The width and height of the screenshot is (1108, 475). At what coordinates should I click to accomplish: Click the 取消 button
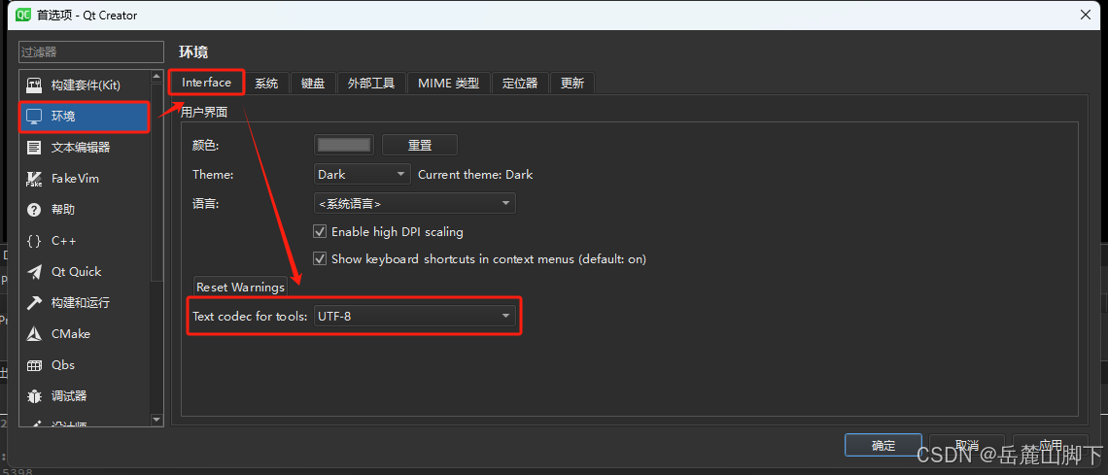[967, 445]
